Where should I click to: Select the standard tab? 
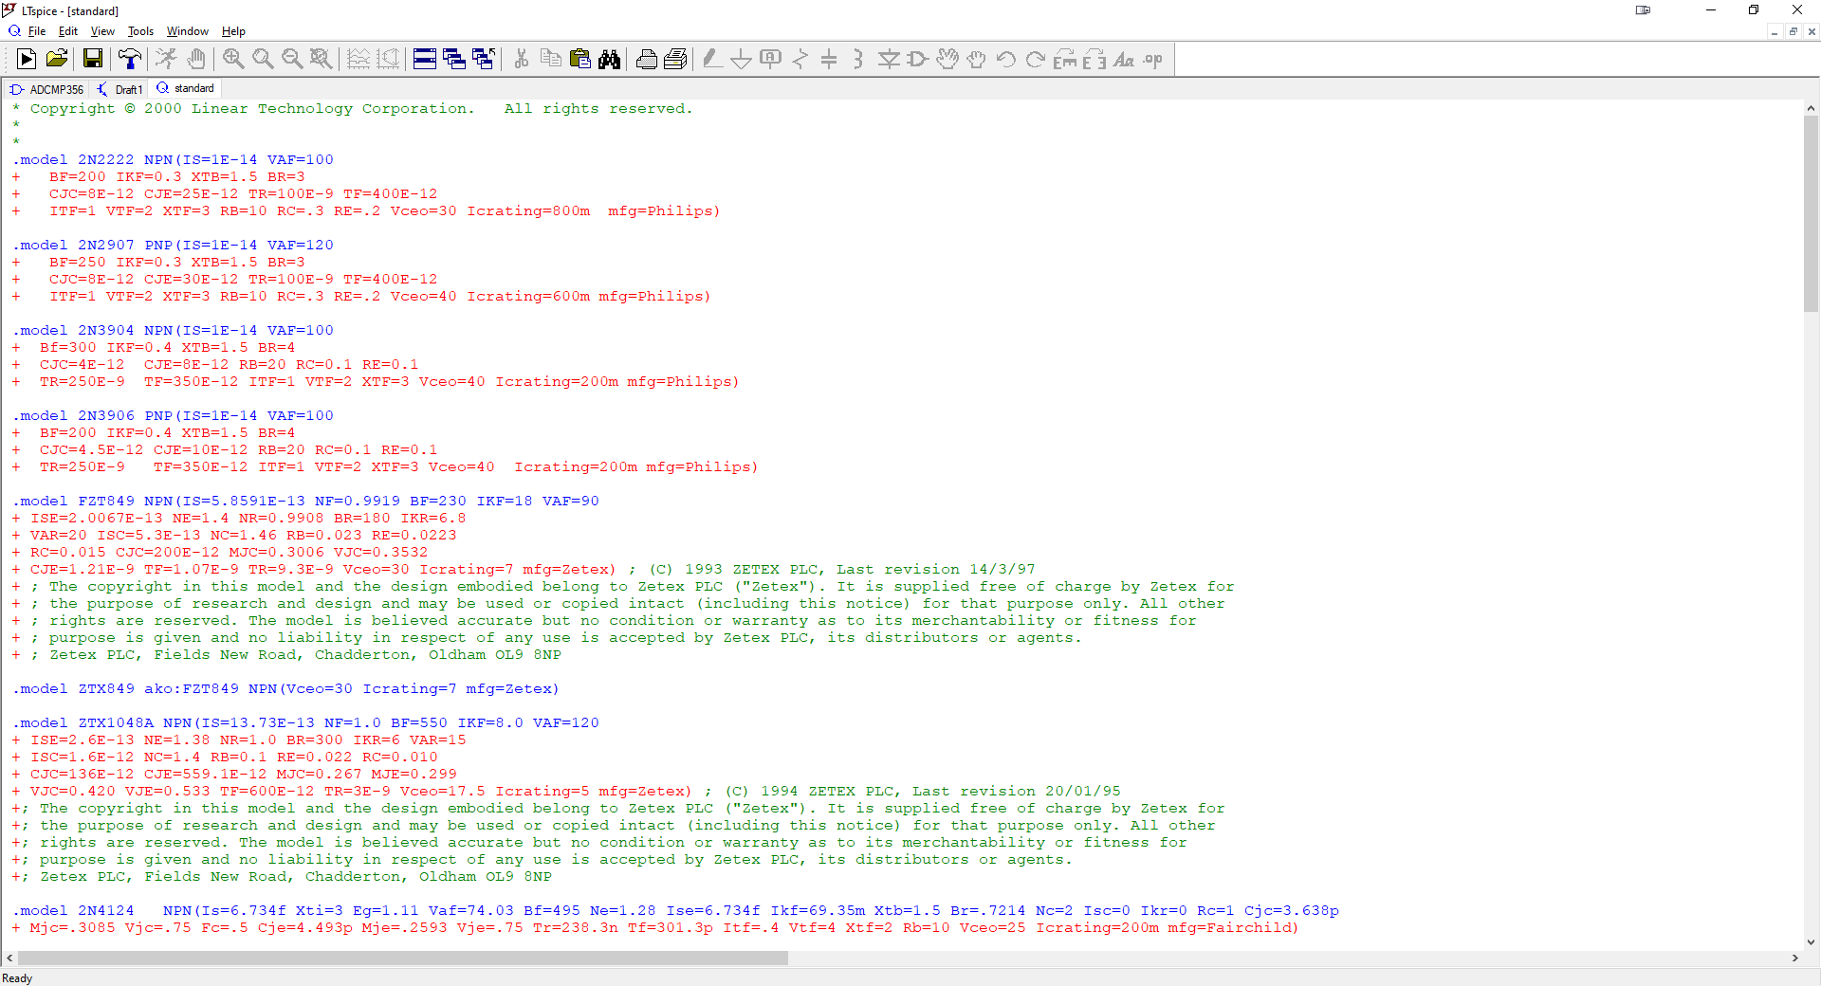pos(186,88)
